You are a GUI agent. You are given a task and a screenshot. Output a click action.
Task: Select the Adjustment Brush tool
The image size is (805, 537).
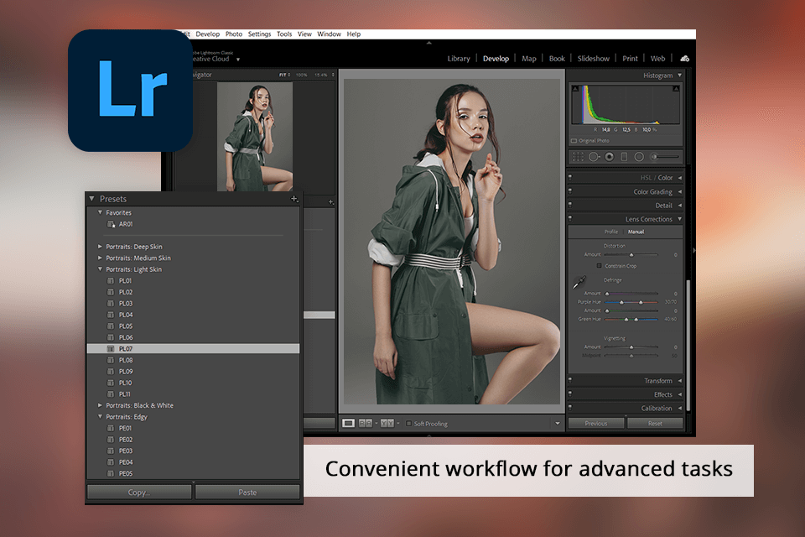[x=665, y=157]
